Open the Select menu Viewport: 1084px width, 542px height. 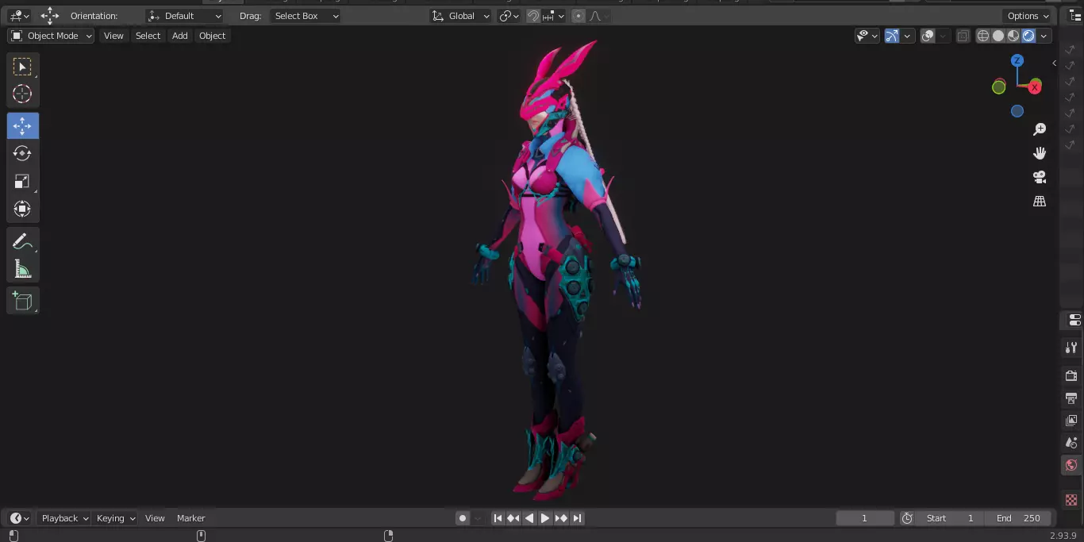148,36
